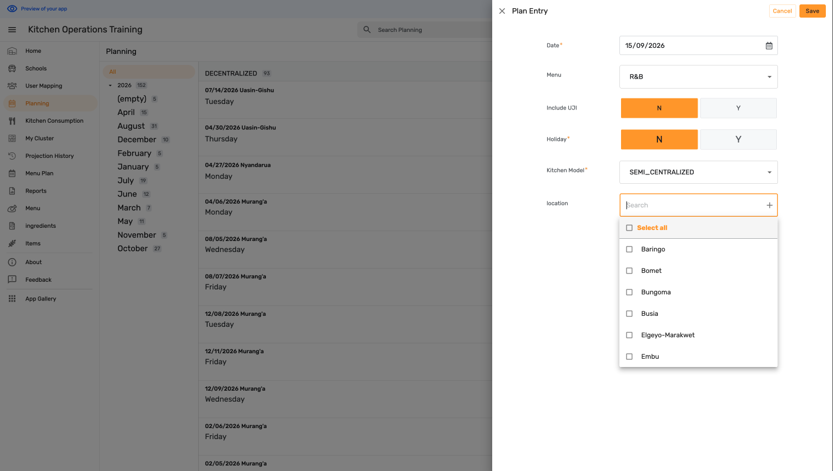This screenshot has width=833, height=471.
Task: Select August in the month list
Action: [x=131, y=126]
